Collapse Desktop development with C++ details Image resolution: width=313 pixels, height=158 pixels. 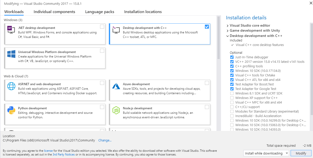coord(228,36)
